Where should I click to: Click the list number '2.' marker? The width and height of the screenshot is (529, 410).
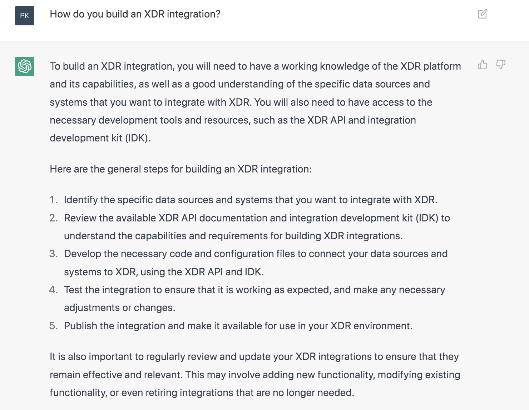(54, 218)
